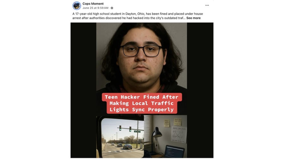Image resolution: width=284 pixels, height=159 pixels.
Task: Click the red Teen Hacker headline caption
Action: coord(142,103)
